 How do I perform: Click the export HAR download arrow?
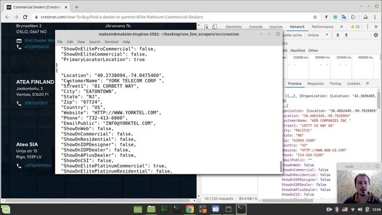coord(346,35)
